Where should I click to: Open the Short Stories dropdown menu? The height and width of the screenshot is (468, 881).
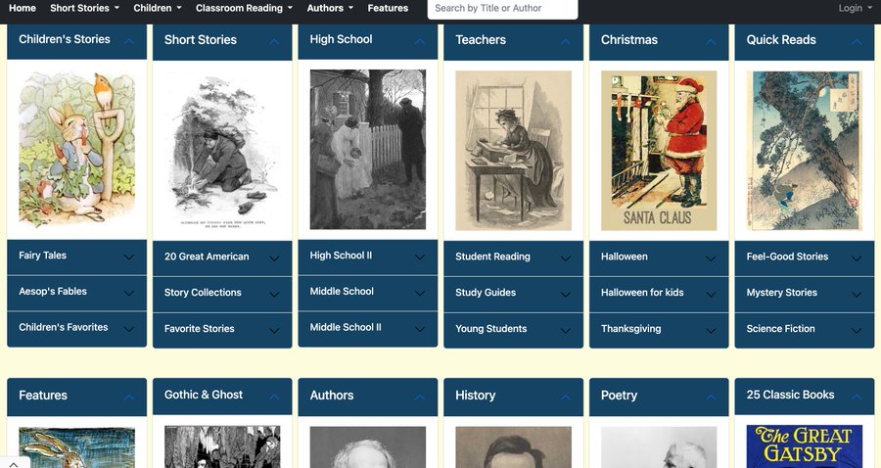pos(84,8)
